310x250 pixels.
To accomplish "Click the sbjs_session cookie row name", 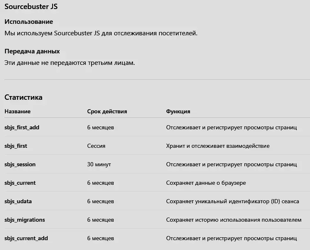I will coord(20,164).
